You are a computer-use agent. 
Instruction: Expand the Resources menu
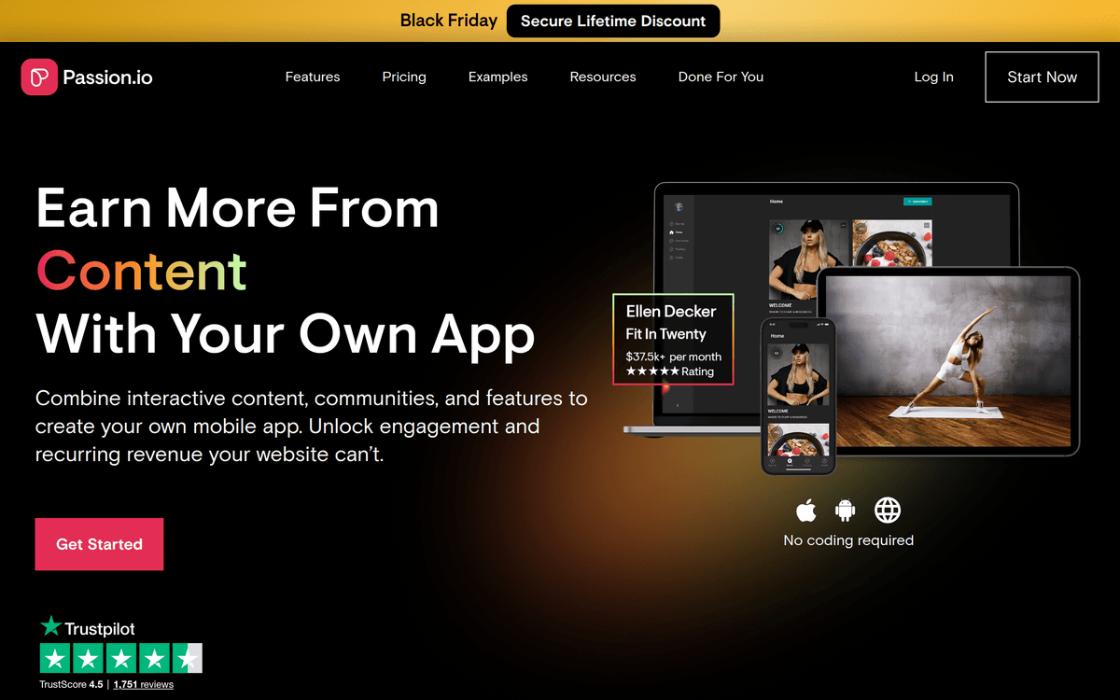pos(603,77)
